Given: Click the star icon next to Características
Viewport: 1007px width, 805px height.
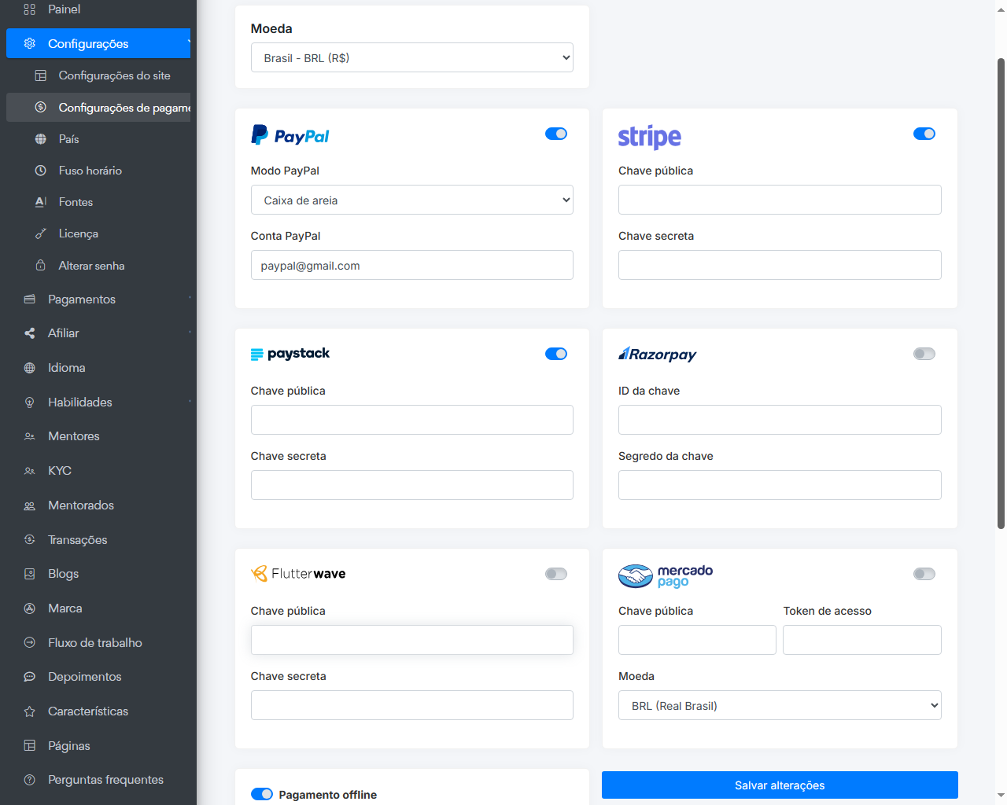Looking at the screenshot, I should point(30,711).
